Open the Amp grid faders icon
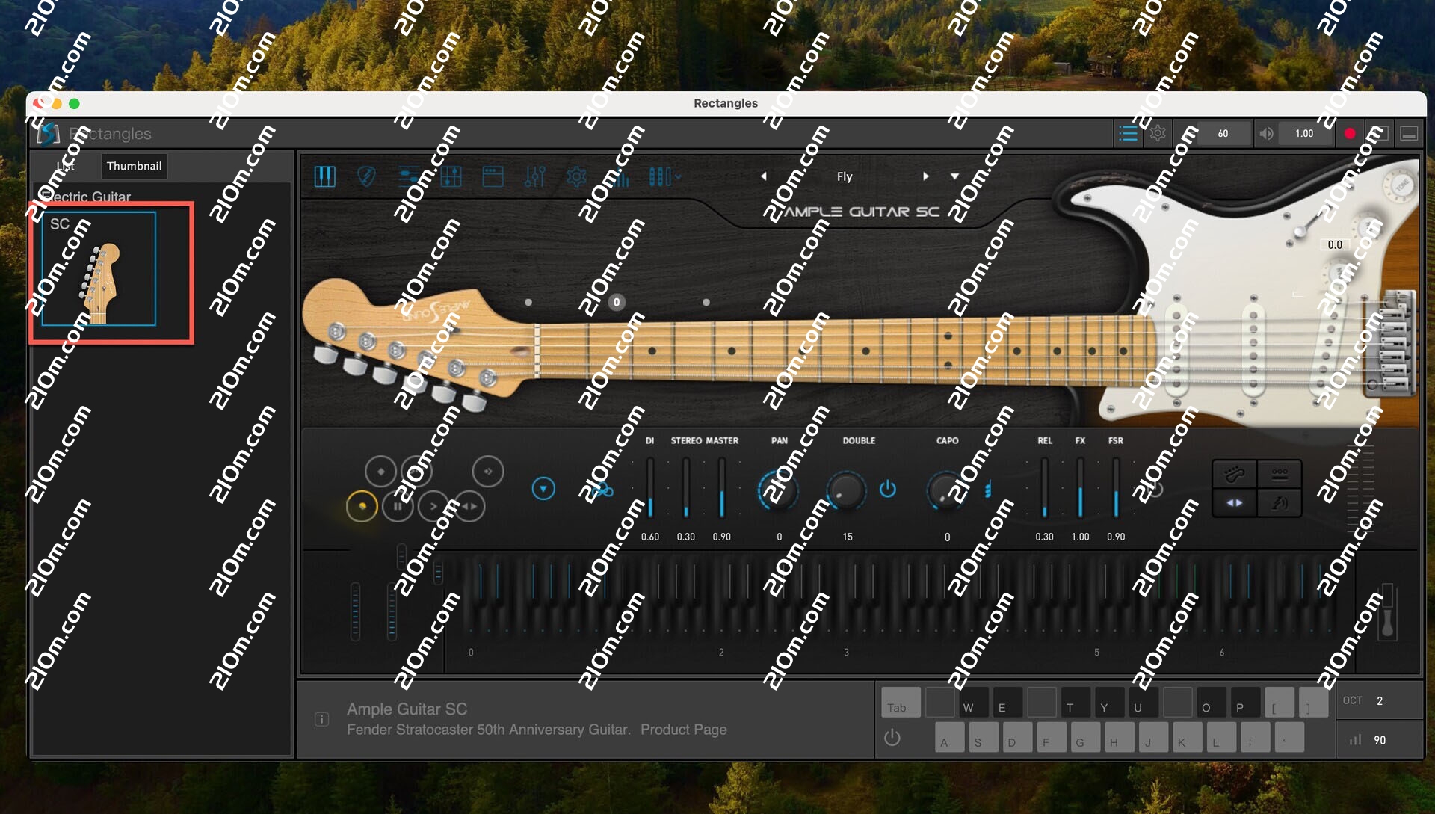This screenshot has width=1435, height=814. pyautogui.click(x=451, y=177)
